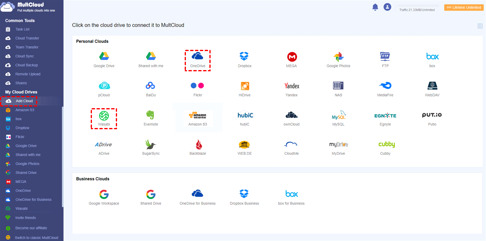Connect a MySQL source
The height and width of the screenshot is (241, 486).
coord(338,118)
